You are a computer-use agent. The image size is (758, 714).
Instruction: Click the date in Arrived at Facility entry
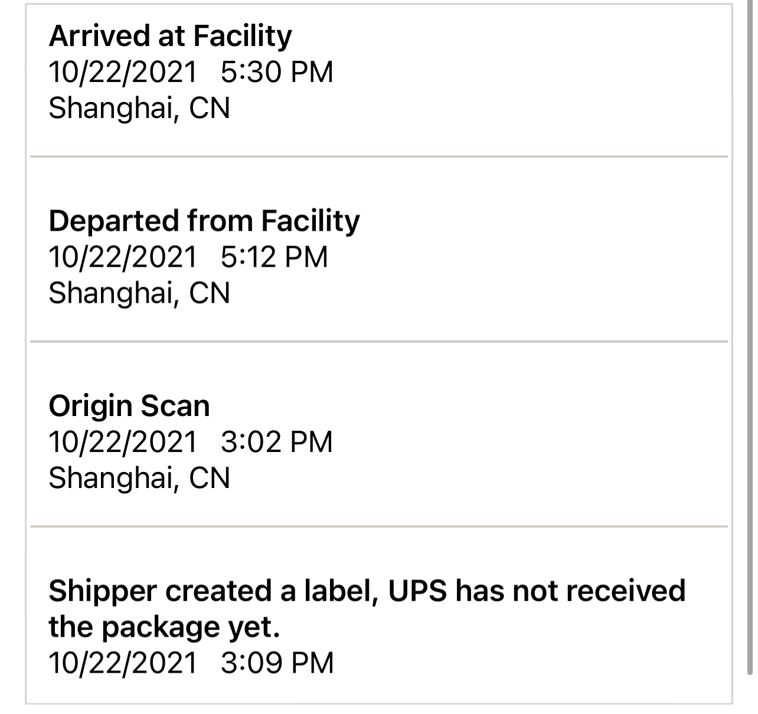[x=122, y=73]
